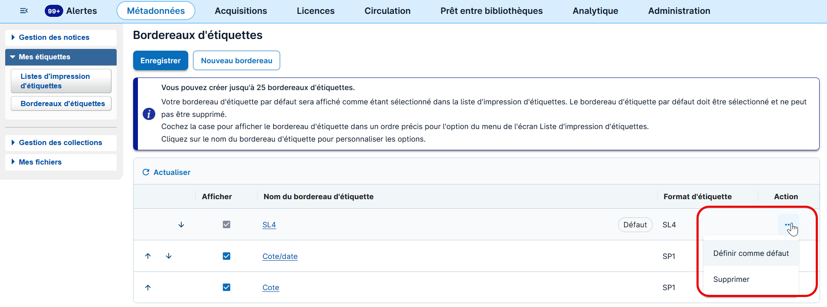Image resolution: width=827 pixels, height=307 pixels.
Task: Collapse the left navigation menu icon
Action: pyautogui.click(x=24, y=11)
